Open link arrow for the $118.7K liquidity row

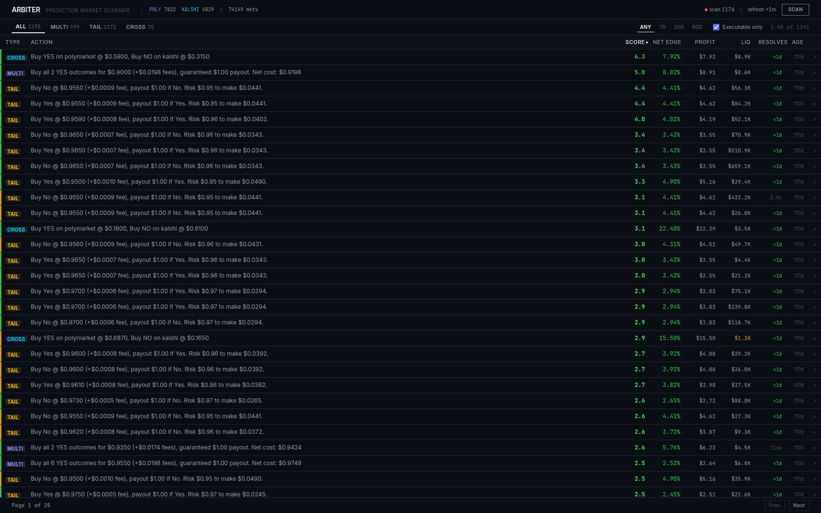click(814, 323)
